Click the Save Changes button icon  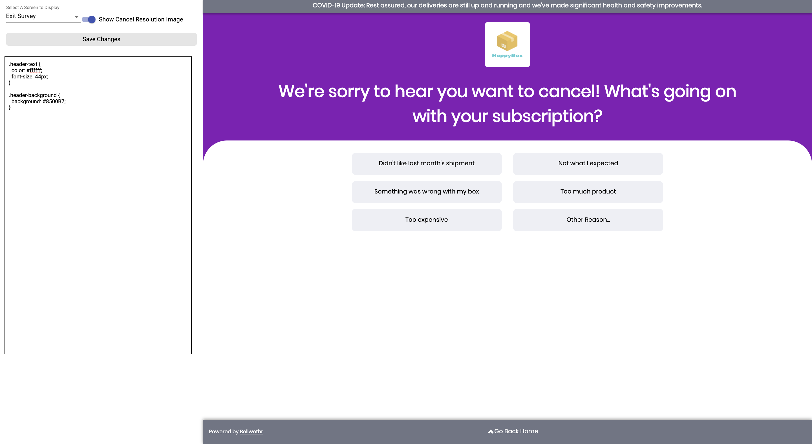pos(101,39)
